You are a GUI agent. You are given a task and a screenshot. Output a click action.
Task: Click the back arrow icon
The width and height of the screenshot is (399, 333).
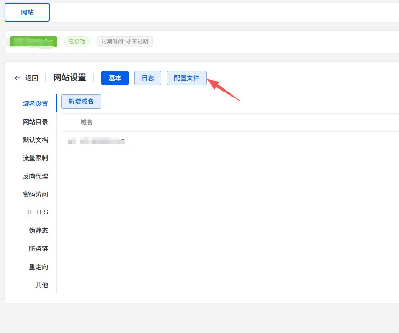pyautogui.click(x=17, y=78)
